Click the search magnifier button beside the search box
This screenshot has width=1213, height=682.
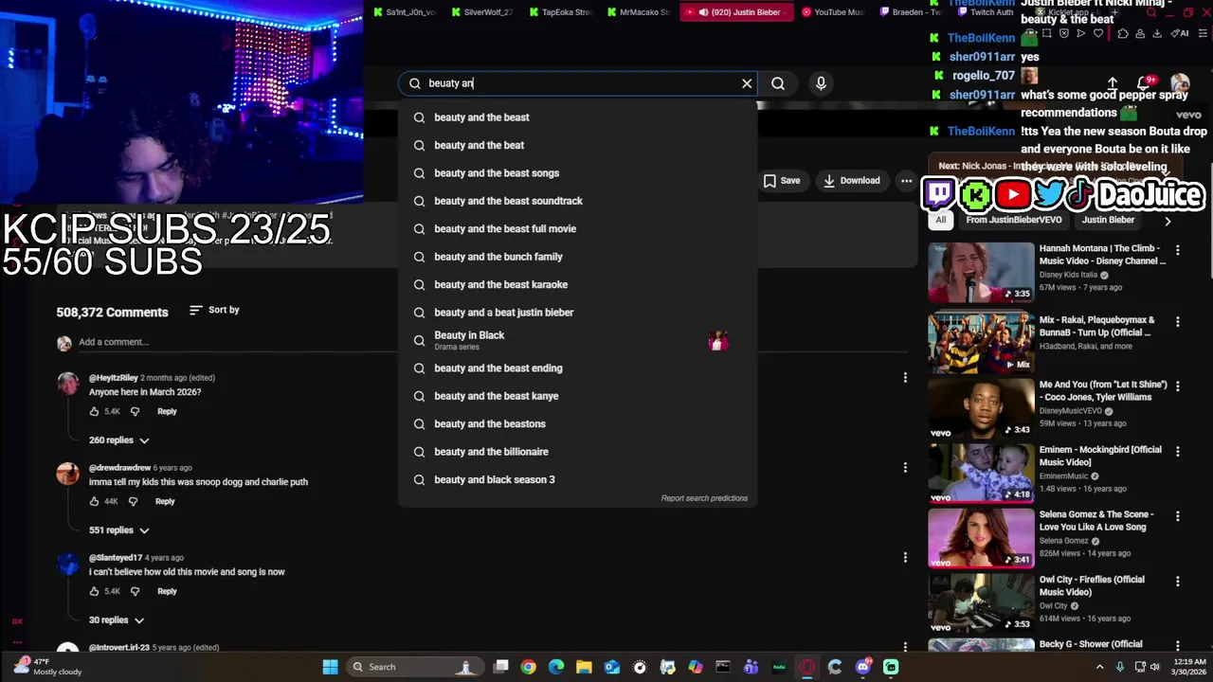coord(778,83)
